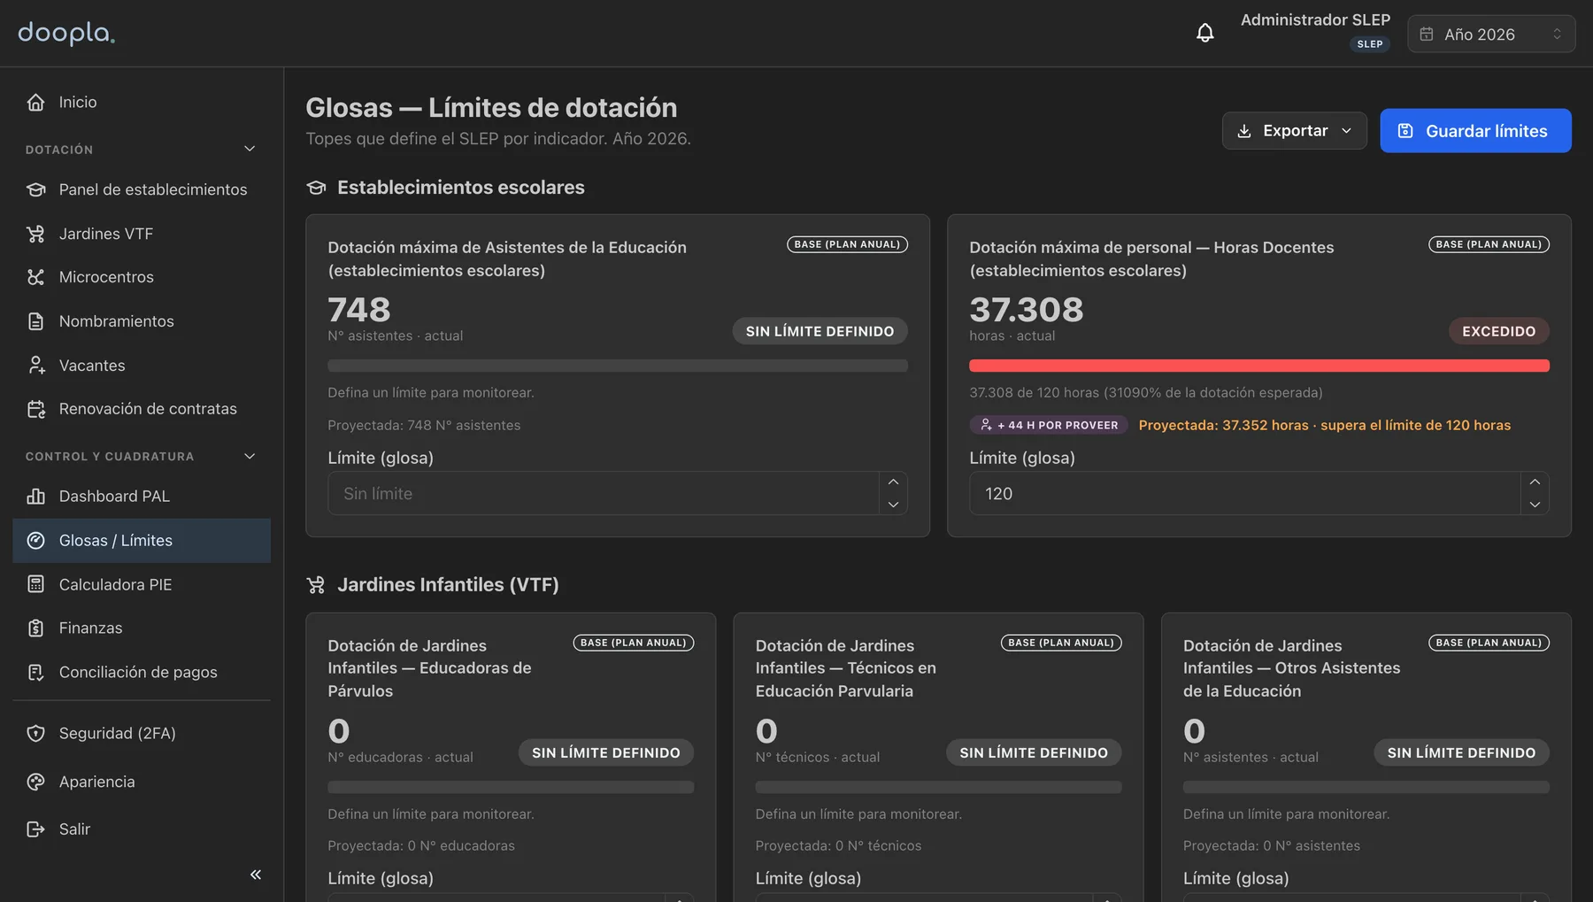Click the Inicio home icon
This screenshot has width=1593, height=902.
[x=35, y=102]
